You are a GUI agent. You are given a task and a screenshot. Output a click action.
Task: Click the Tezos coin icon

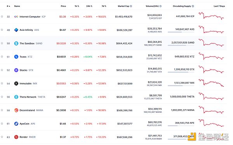click(16, 57)
